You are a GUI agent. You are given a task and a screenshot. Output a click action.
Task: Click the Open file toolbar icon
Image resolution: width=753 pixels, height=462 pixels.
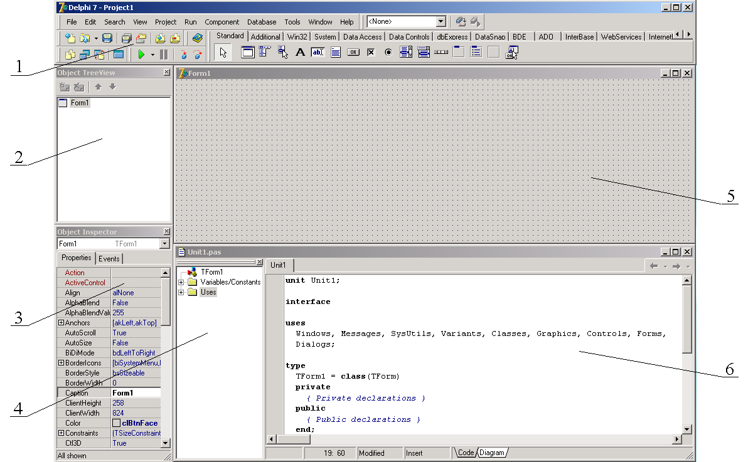85,38
